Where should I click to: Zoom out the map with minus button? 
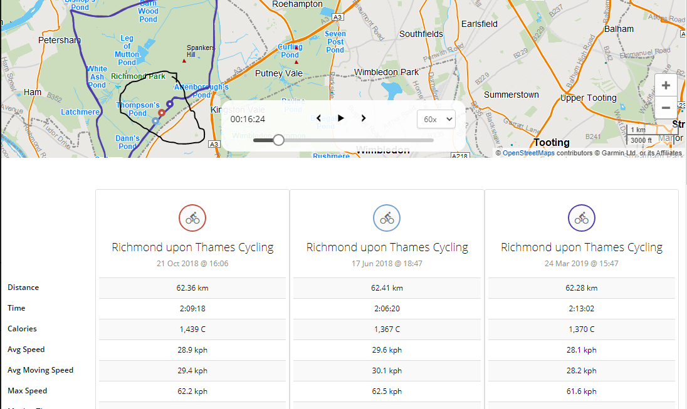pos(666,108)
